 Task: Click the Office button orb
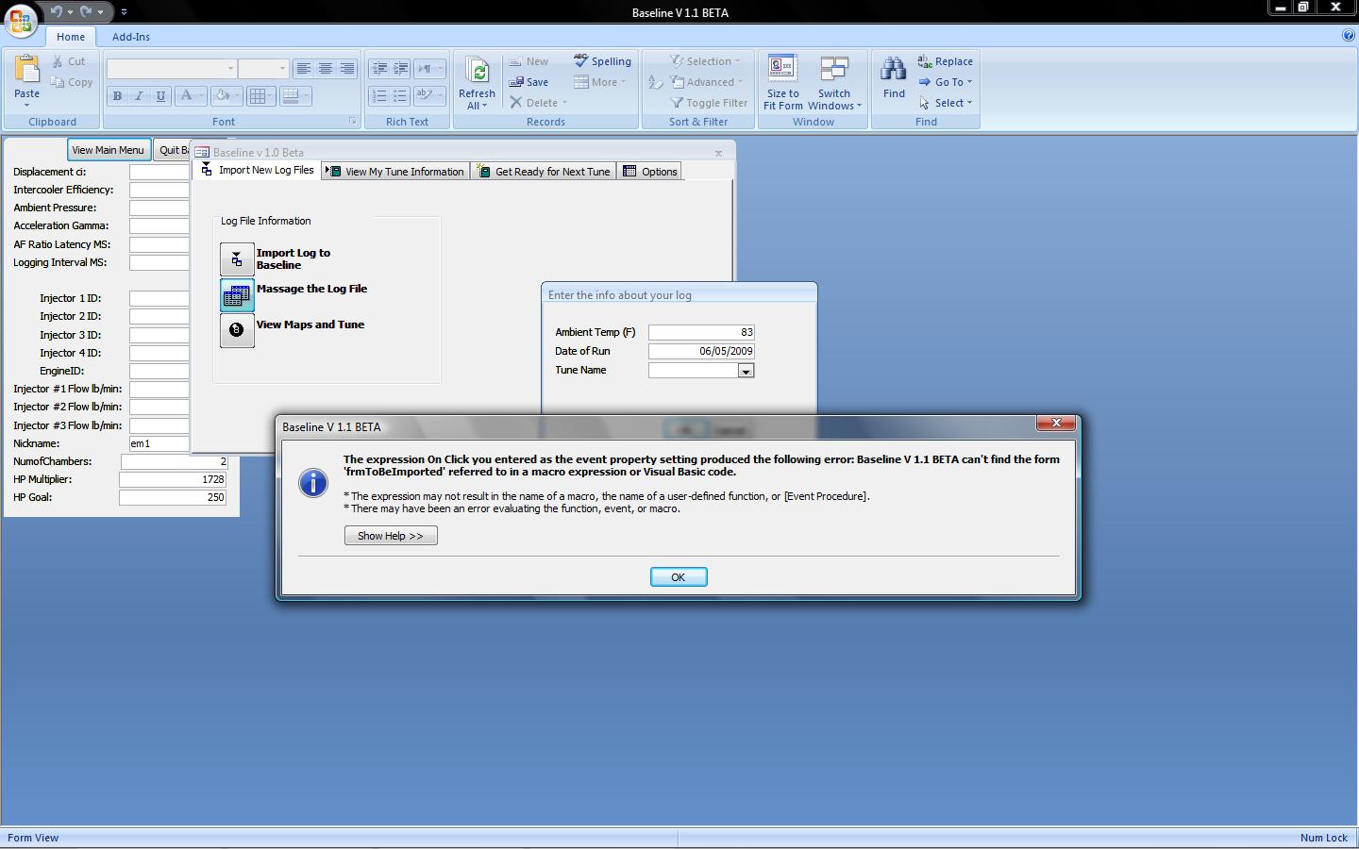(21, 20)
